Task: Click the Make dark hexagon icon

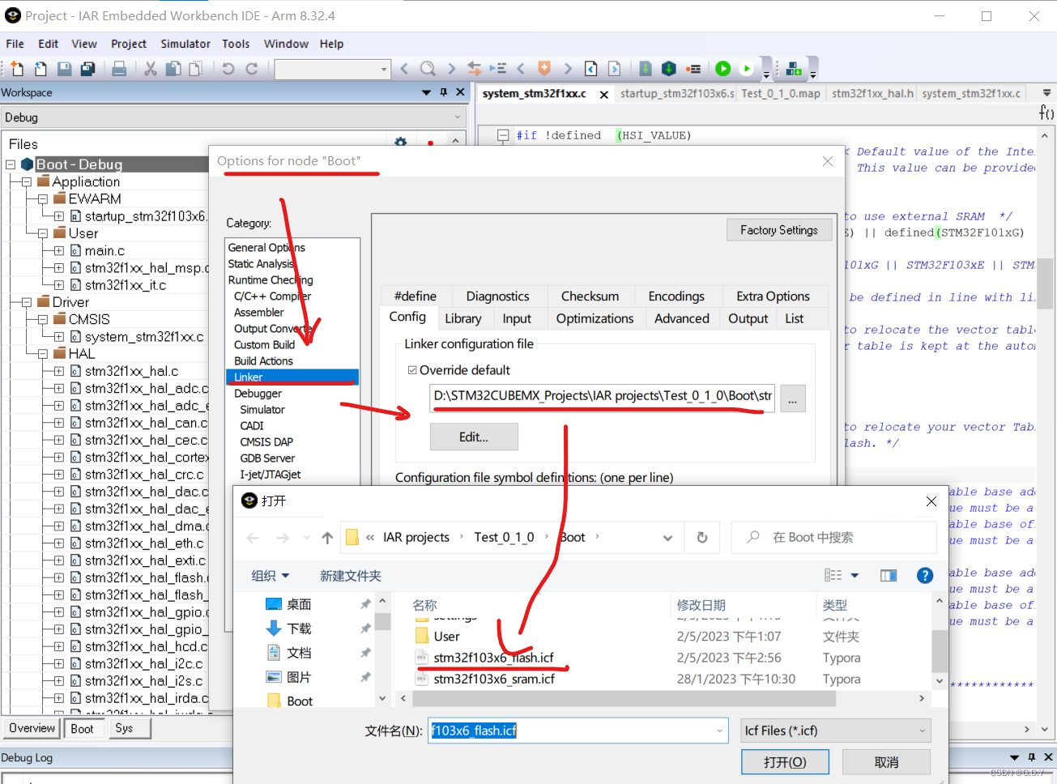Action: pyautogui.click(x=669, y=69)
